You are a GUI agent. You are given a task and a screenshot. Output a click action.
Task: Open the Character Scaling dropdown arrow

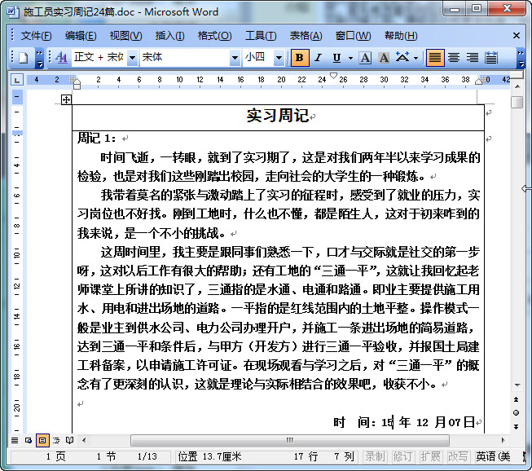click(x=415, y=58)
